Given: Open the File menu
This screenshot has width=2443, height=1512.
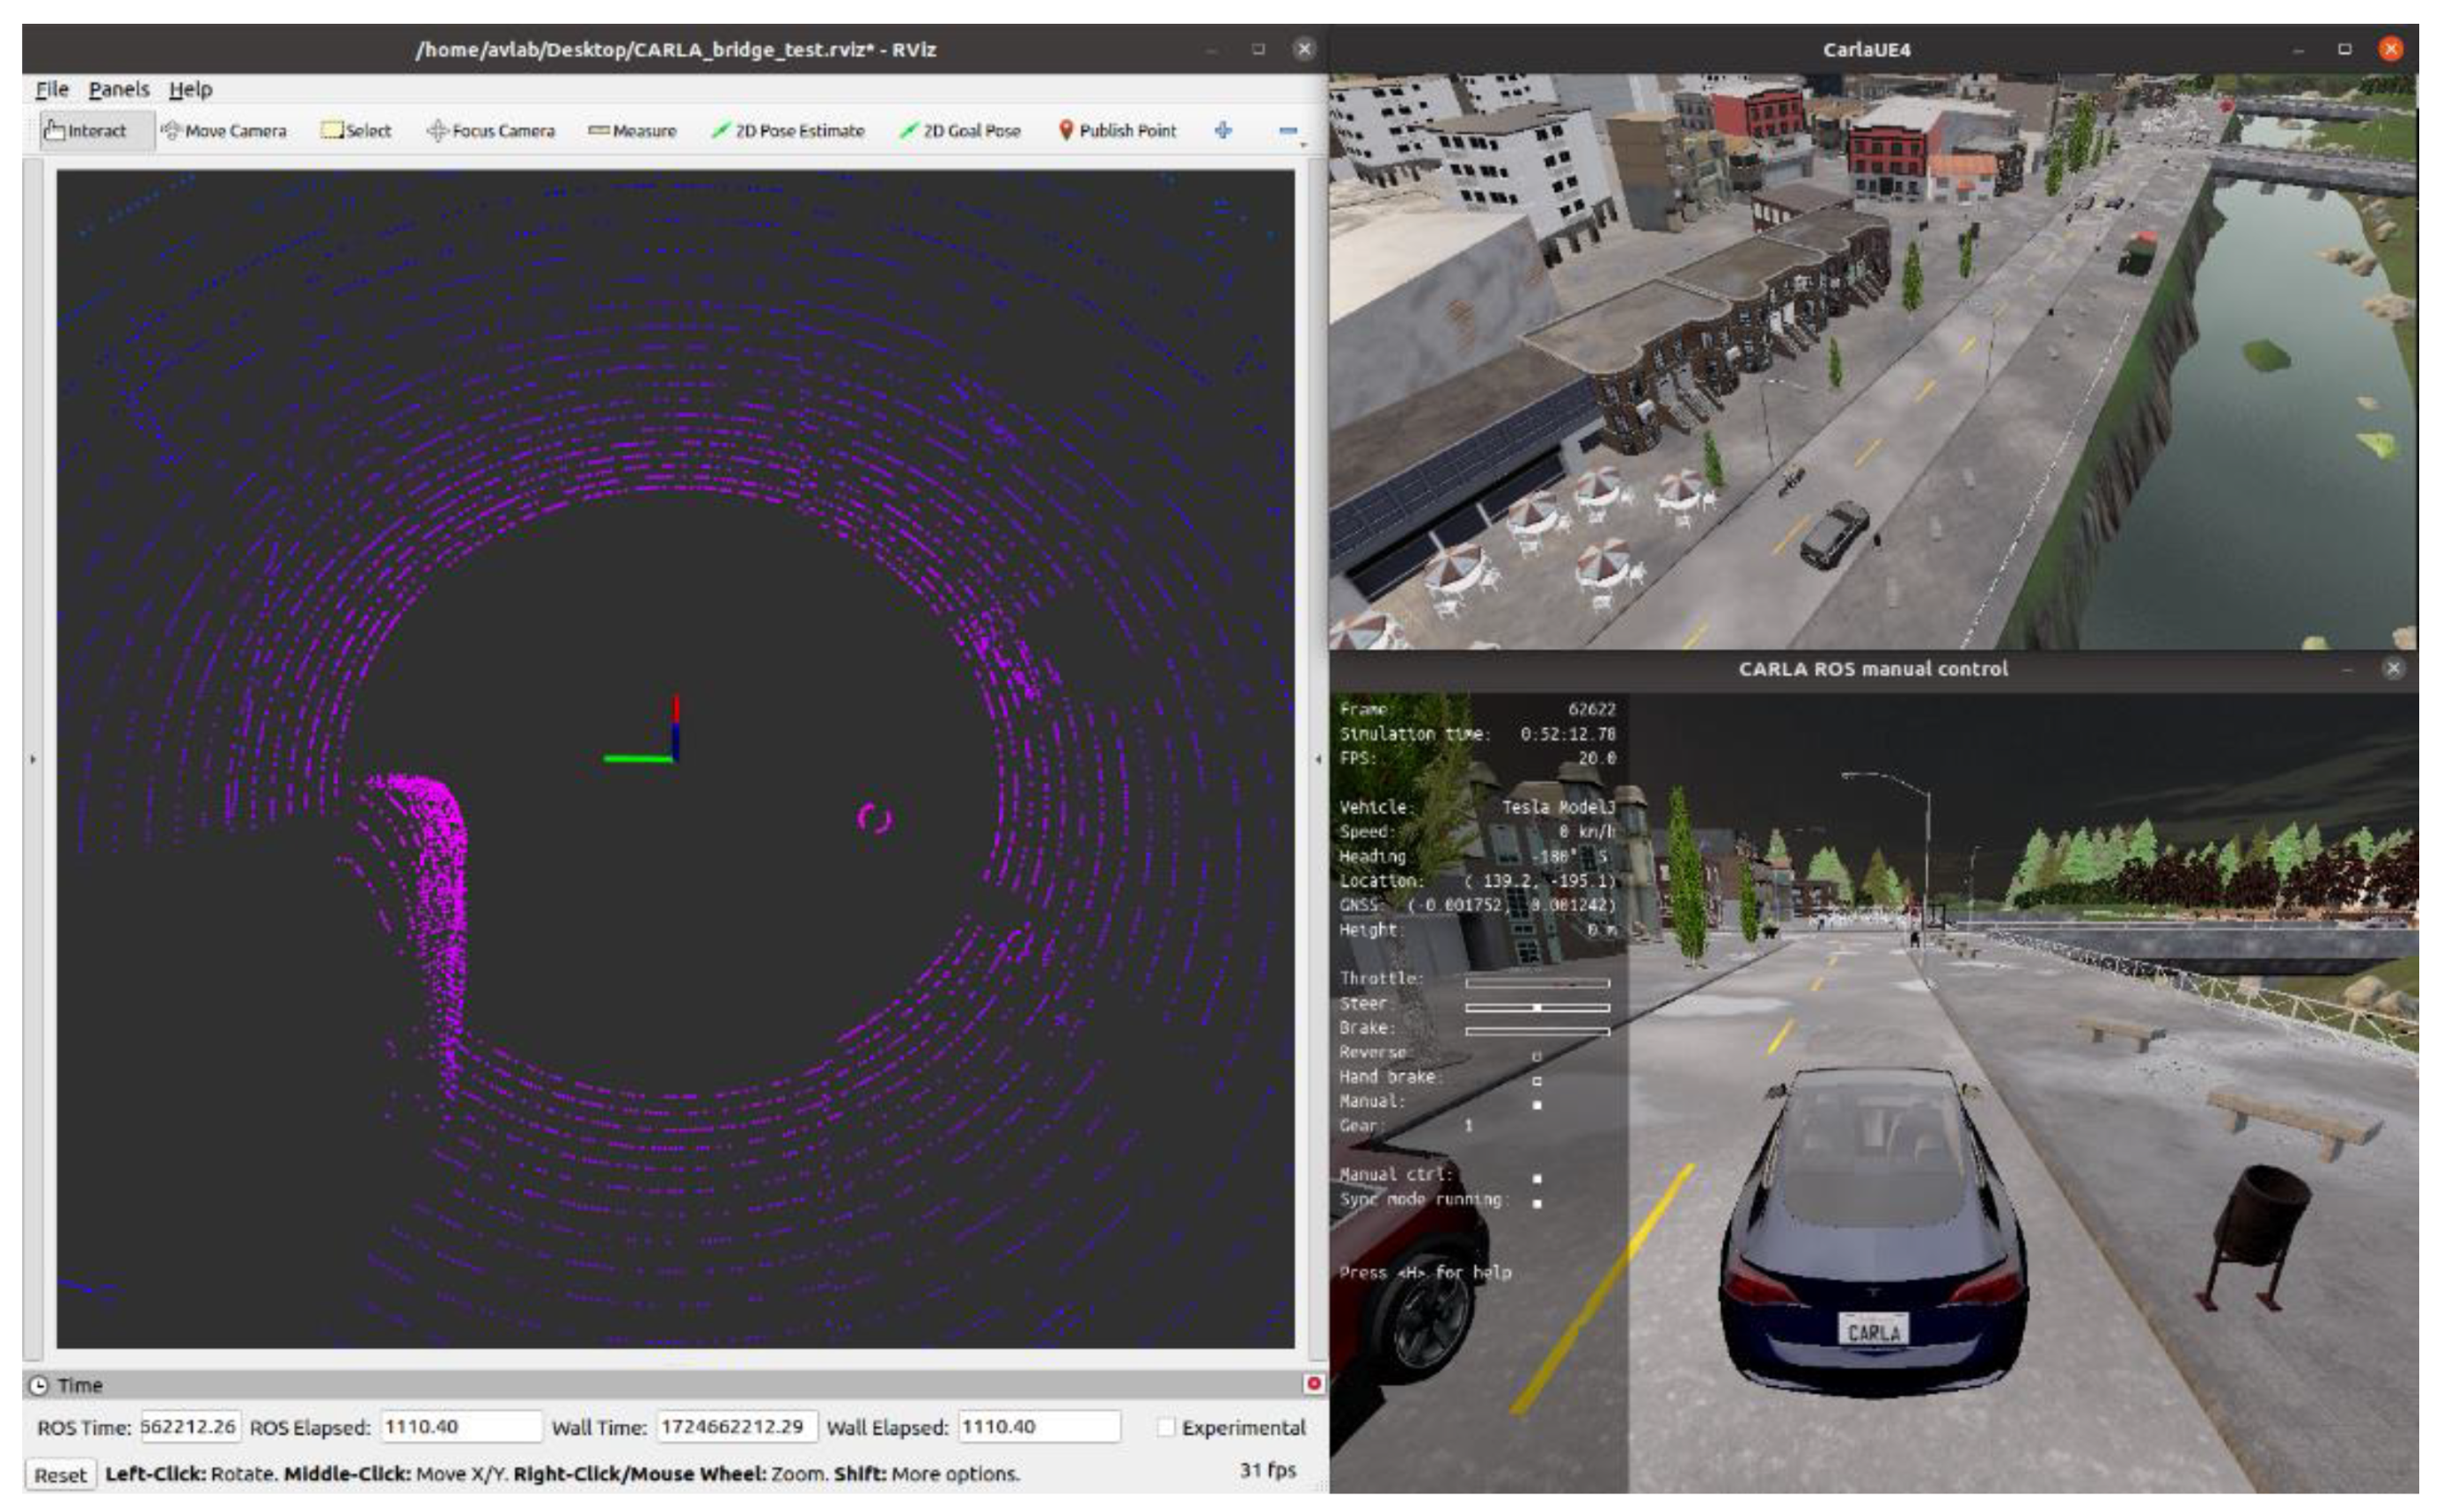Looking at the screenshot, I should click(52, 89).
